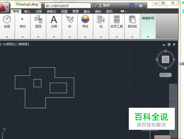Expand the search box arrow before input
The height and width of the screenshot is (139, 184).
pyautogui.click(x=43, y=6)
